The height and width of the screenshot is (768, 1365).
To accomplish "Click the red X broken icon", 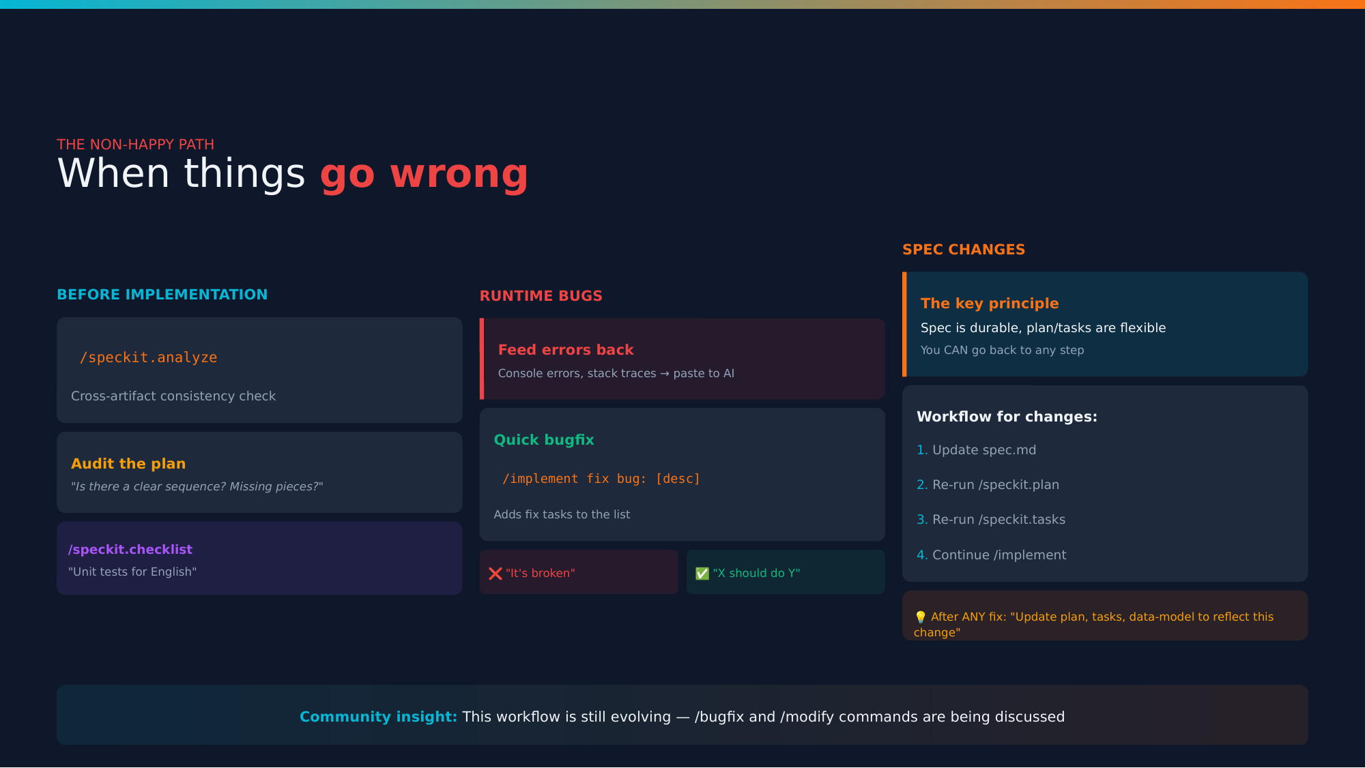I will [495, 573].
